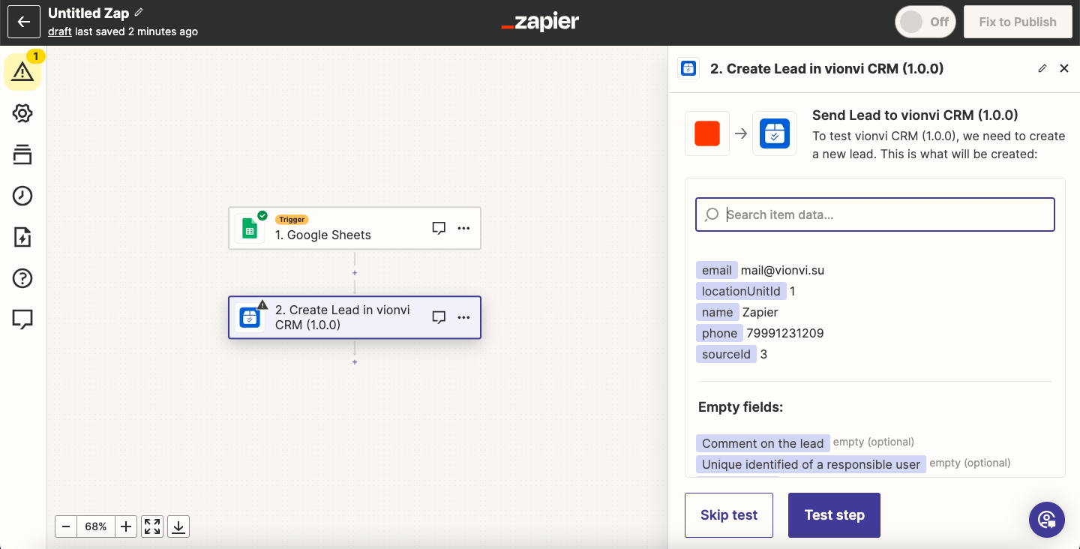Export the Zap with download icon

click(178, 526)
